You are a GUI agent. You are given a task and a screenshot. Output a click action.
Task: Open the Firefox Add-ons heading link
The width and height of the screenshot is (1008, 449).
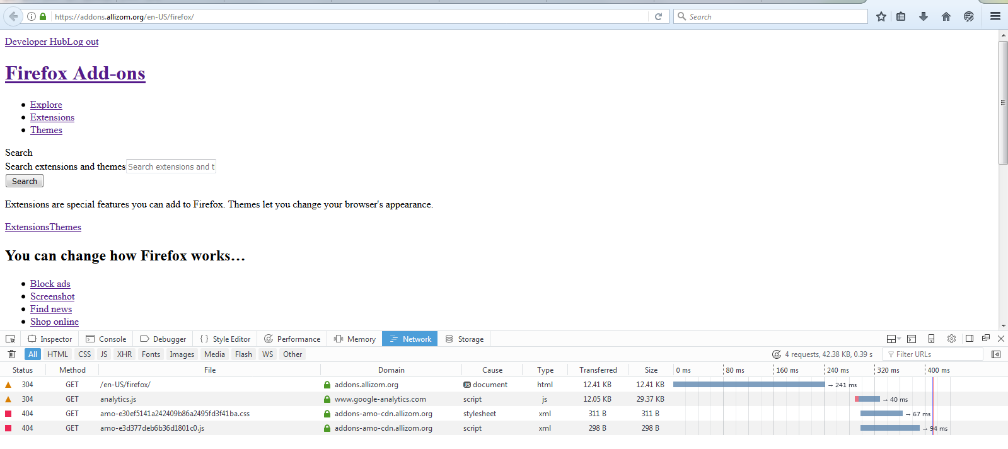[75, 73]
